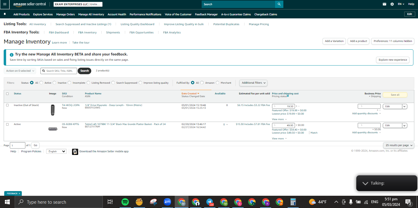Image resolution: width=418 pixels, height=208 pixels.
Task: Click the magnifier search button in header
Action: coord(279,4)
